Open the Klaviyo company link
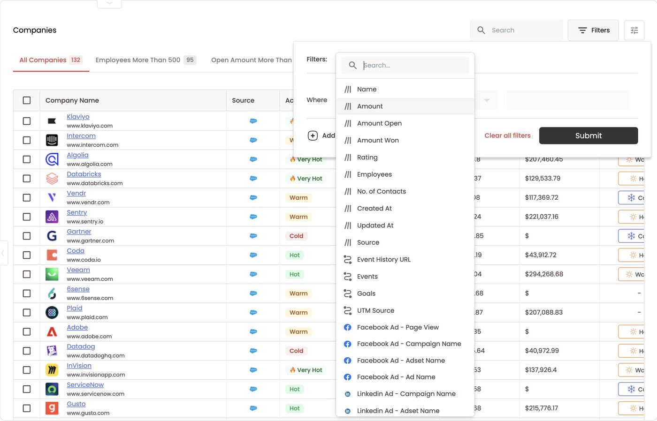The height and width of the screenshot is (421, 657). pyautogui.click(x=78, y=117)
